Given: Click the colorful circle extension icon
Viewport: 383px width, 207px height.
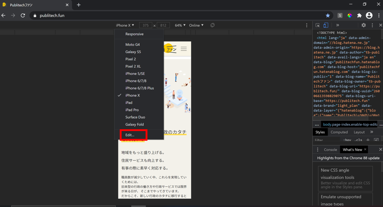Looking at the screenshot, I should point(350,15).
